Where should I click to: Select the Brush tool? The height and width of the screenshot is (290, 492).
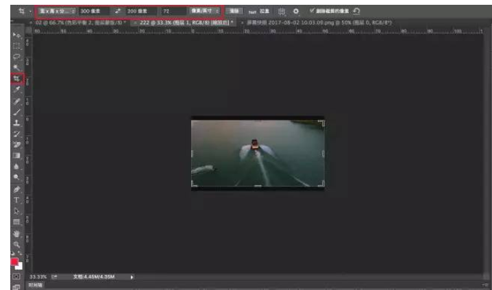(x=16, y=112)
